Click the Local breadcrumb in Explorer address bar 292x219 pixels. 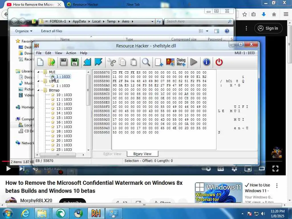point(96,21)
